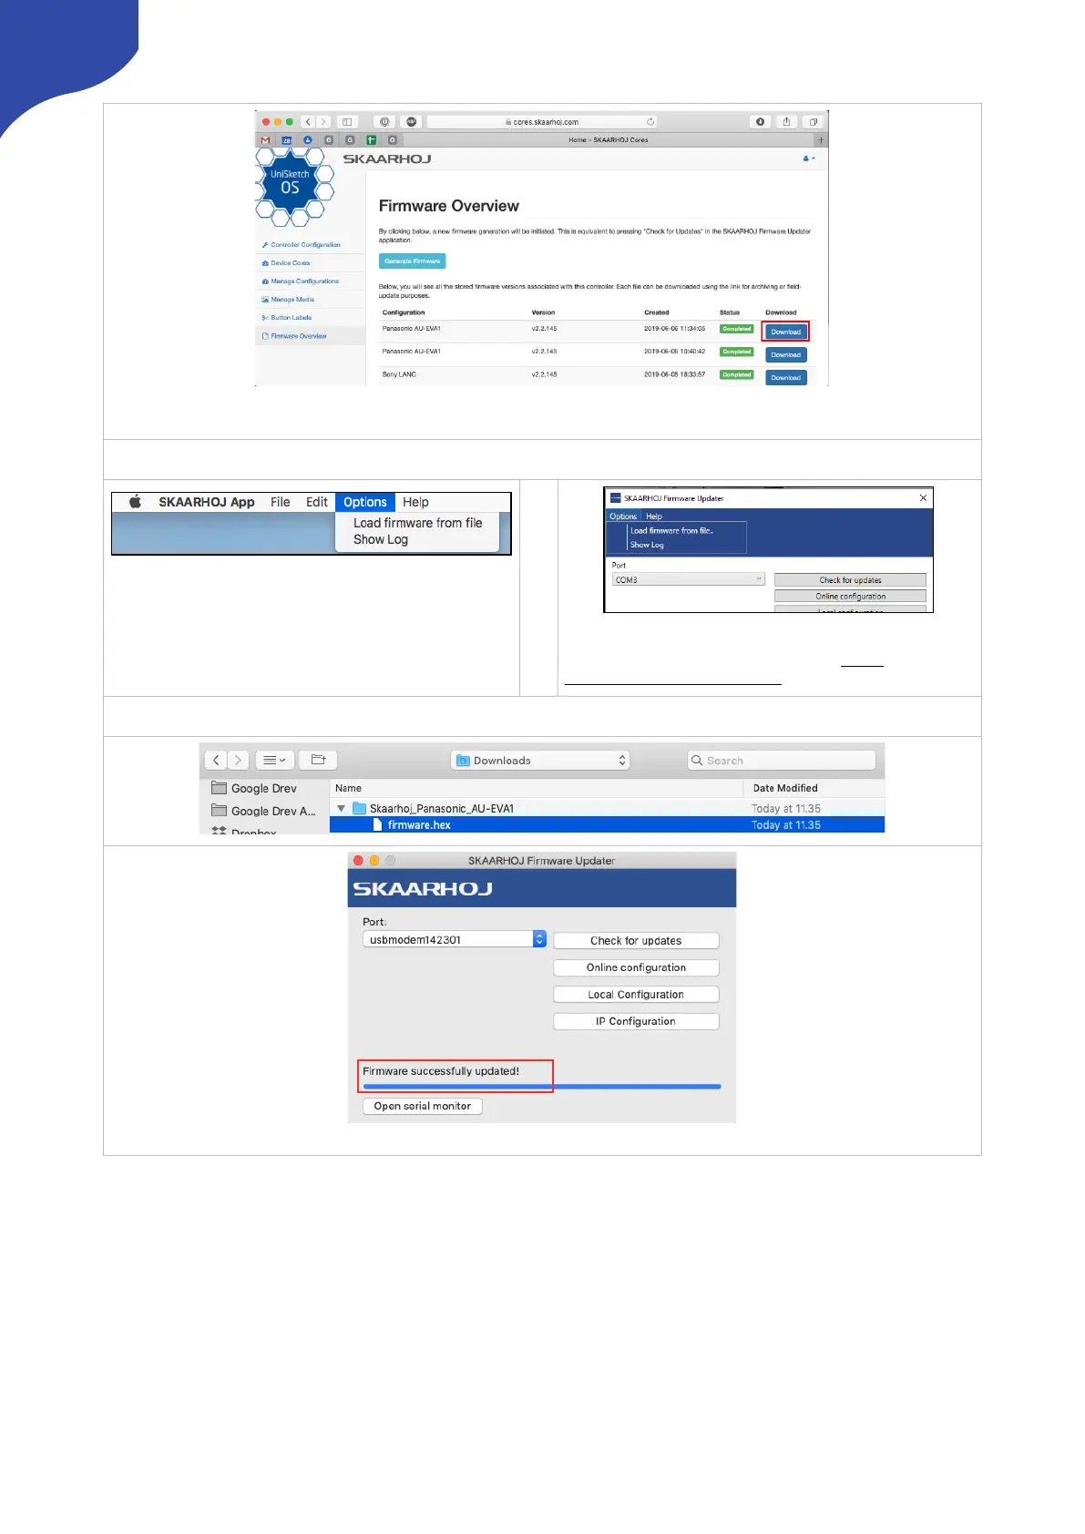Open Button Labels in the sidebar

pos(291,318)
